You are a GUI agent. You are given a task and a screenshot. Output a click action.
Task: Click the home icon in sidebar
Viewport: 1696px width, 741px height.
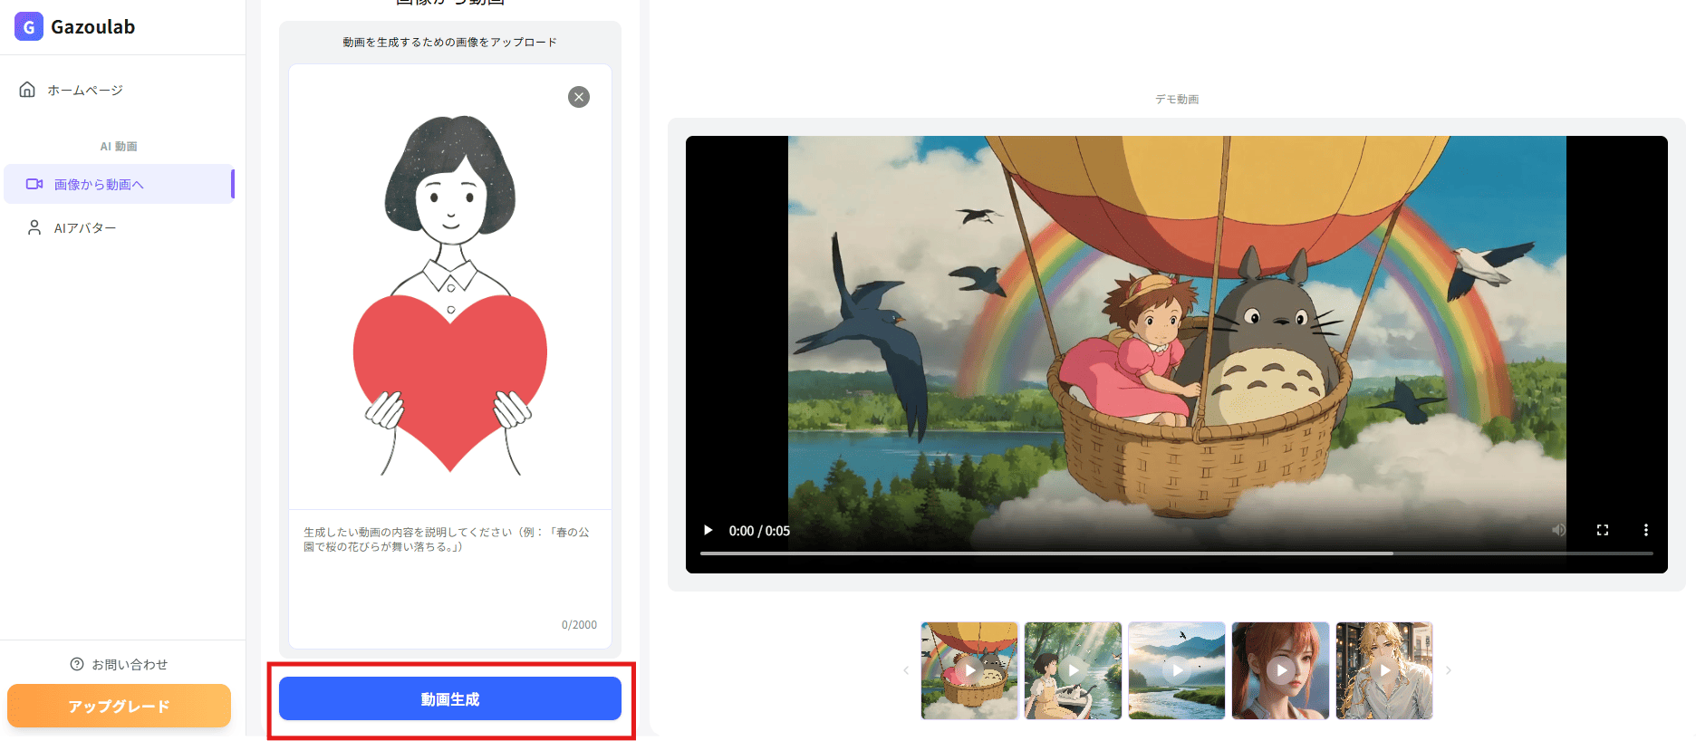27,90
